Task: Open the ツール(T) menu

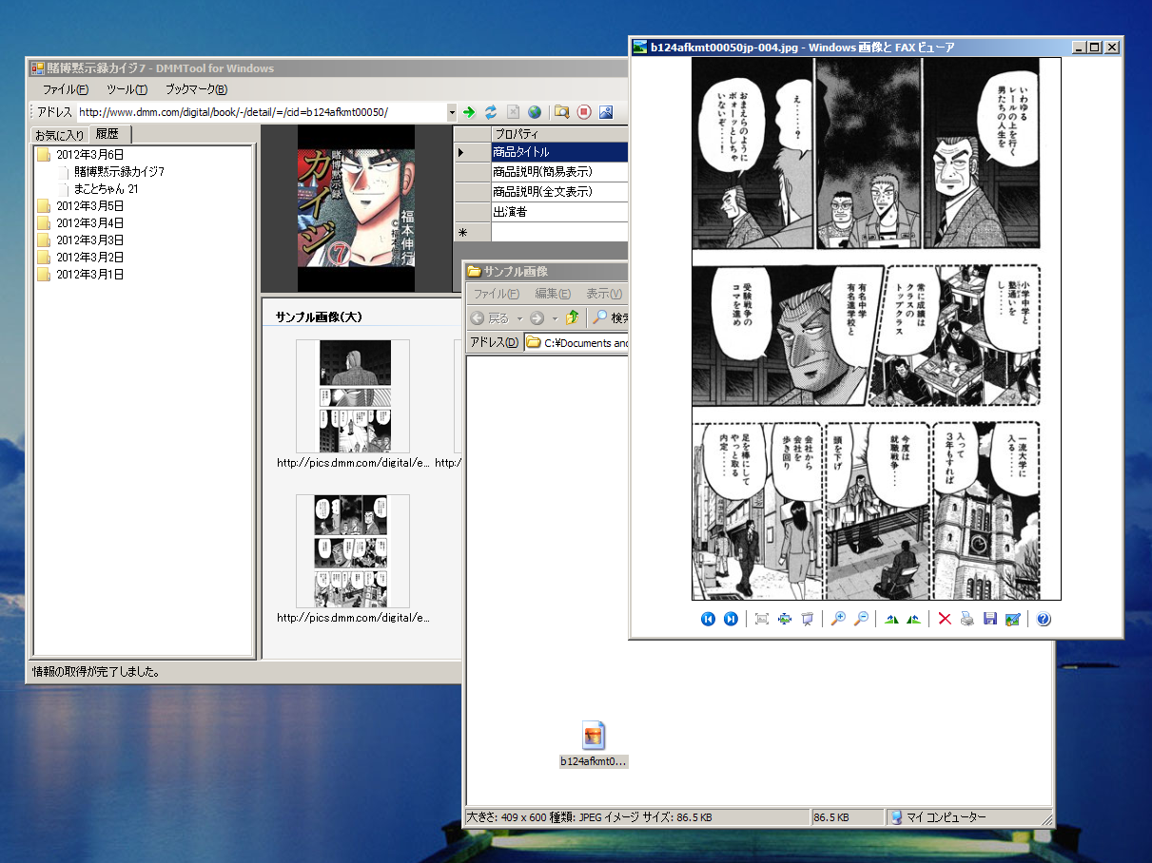Action: [x=127, y=89]
